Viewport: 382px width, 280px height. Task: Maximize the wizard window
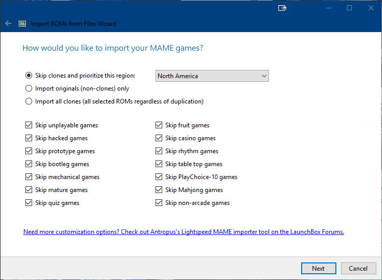point(349,8)
